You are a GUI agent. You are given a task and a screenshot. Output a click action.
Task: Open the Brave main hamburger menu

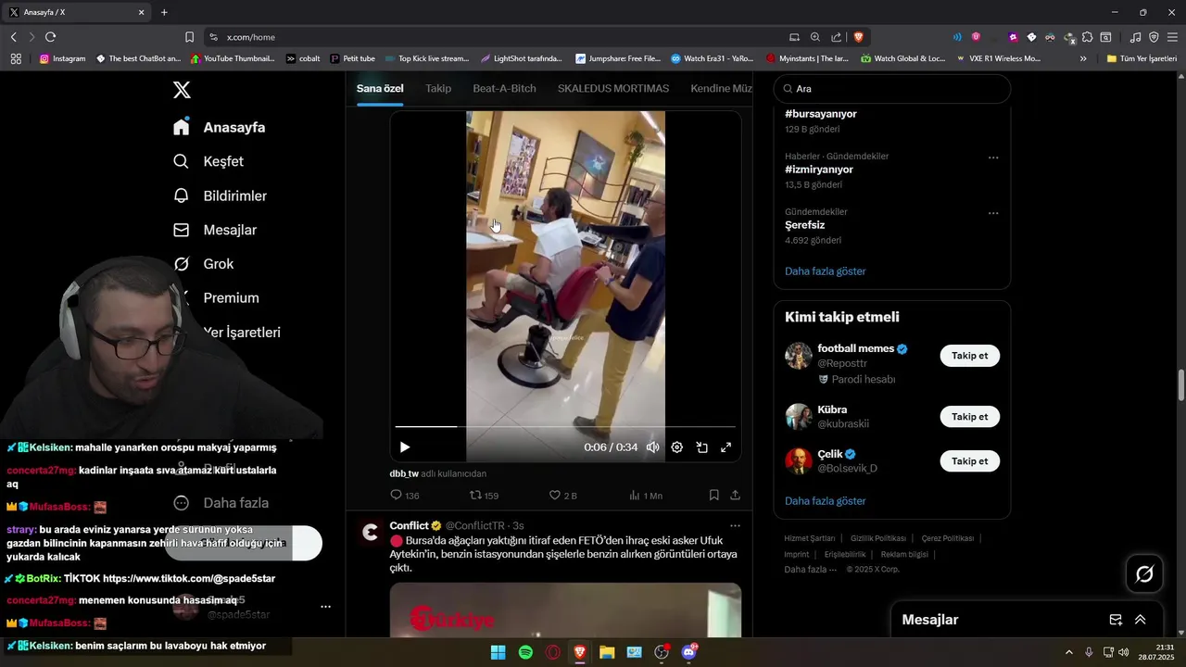click(1172, 37)
